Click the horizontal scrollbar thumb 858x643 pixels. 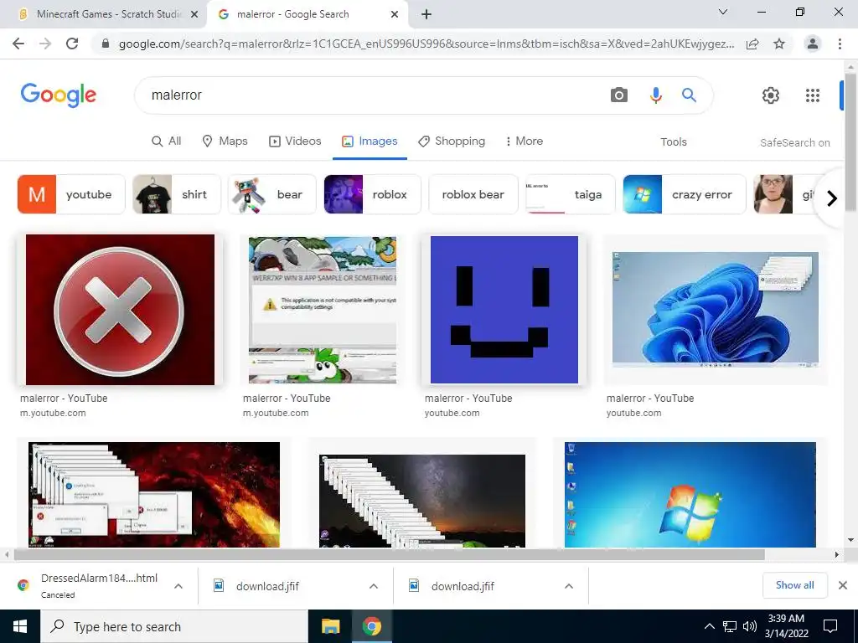[389, 554]
